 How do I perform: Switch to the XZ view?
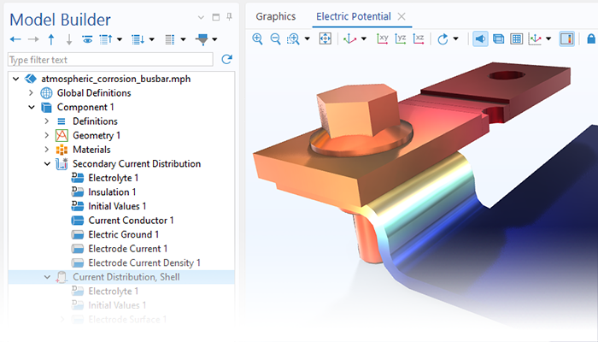point(419,38)
